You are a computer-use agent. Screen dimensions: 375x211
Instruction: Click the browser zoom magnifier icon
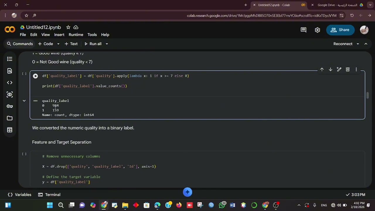[x=35, y=16]
